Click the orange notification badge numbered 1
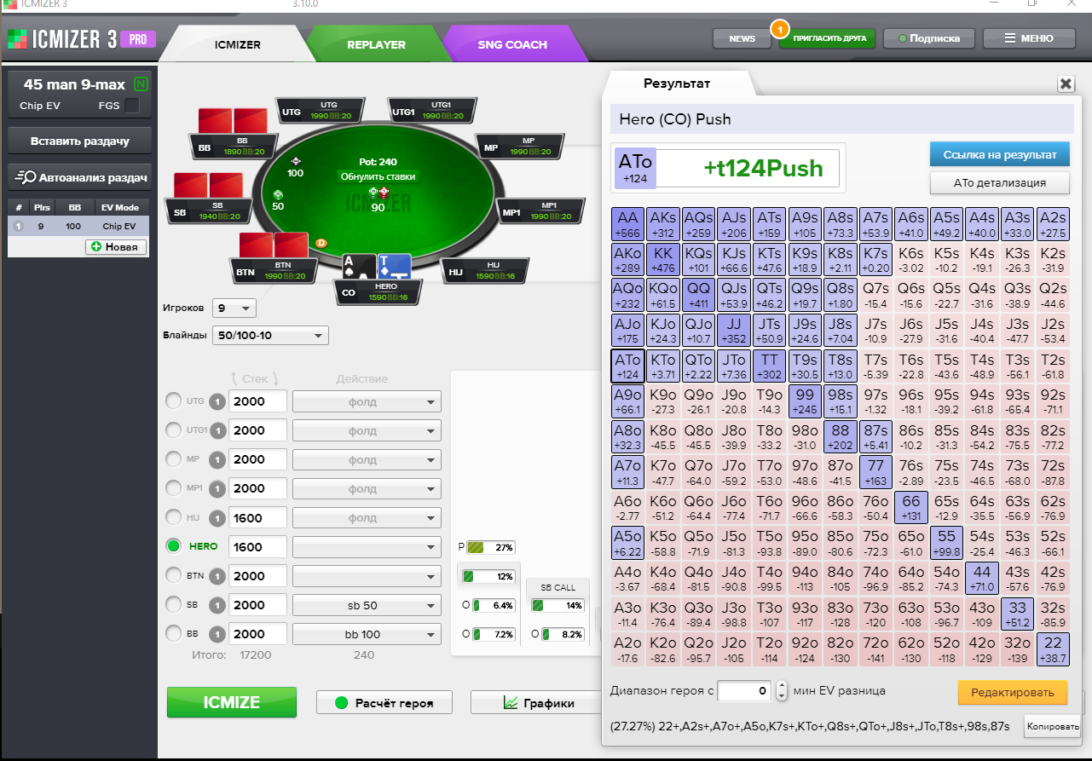Viewport: 1092px width, 761px height. 778,29
